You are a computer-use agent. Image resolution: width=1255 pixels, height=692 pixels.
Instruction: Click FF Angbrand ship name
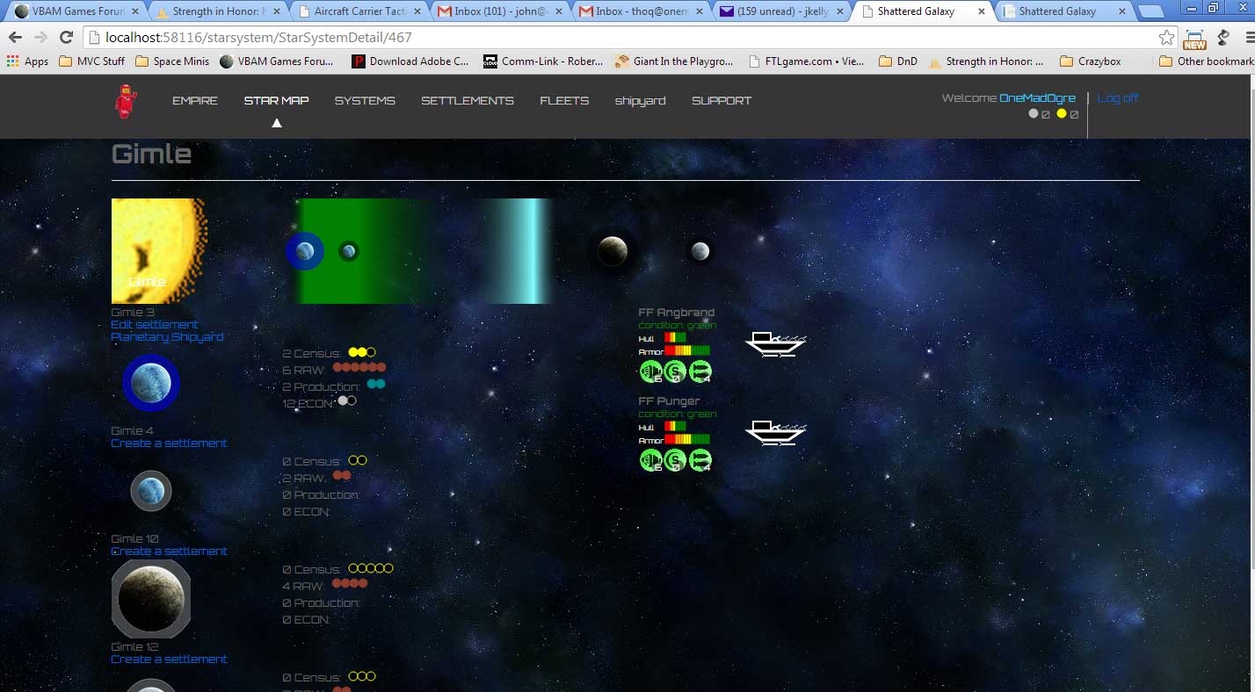(x=677, y=313)
